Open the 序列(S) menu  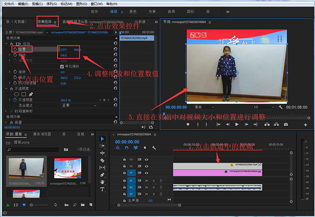(51, 4)
